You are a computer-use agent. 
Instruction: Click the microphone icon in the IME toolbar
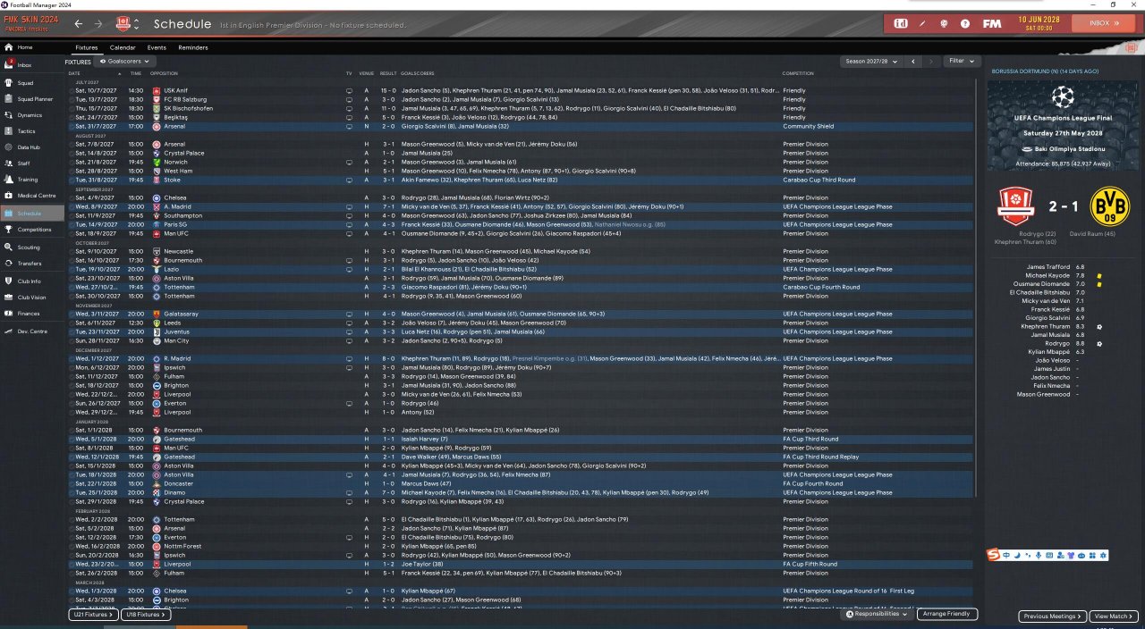[1038, 556]
